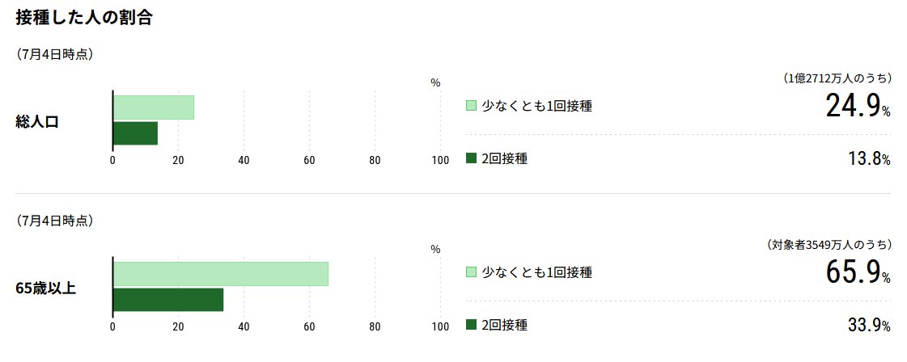Click the light green 65歳以上 first-dose bar
907x362 pixels.
coord(220,274)
